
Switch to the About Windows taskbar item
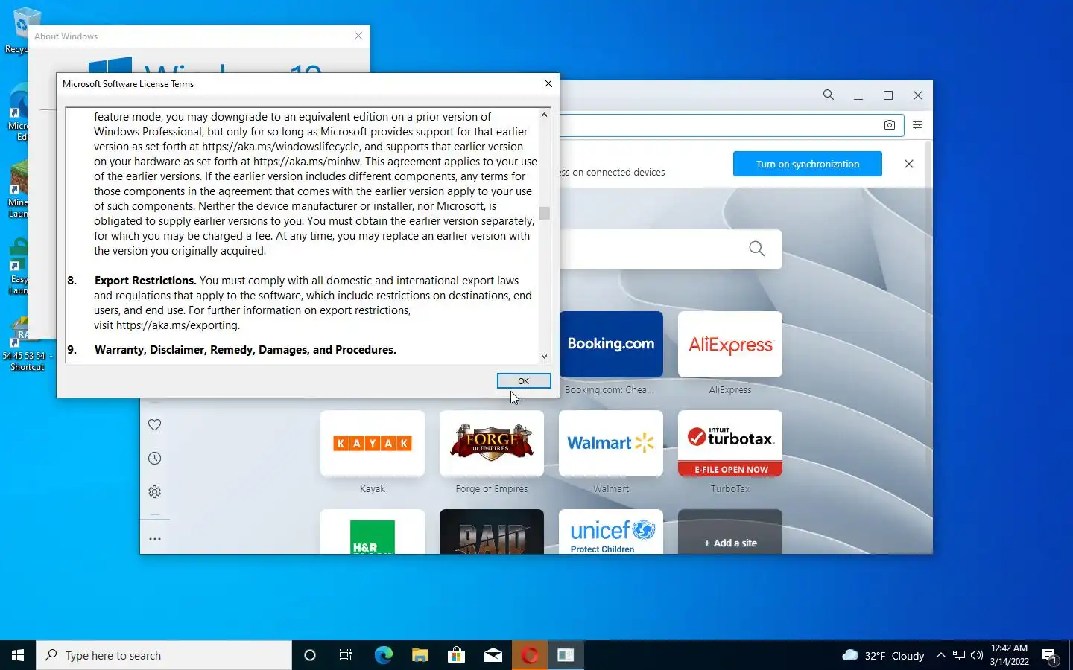point(566,655)
